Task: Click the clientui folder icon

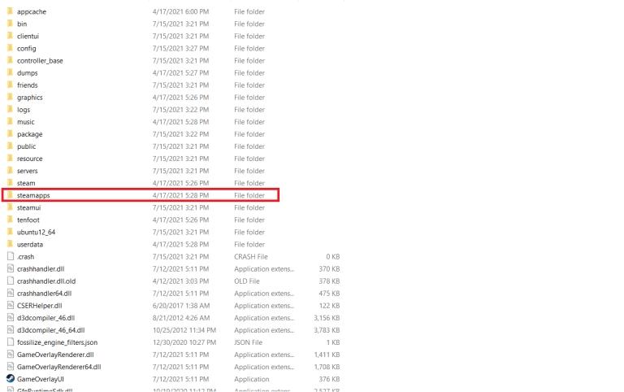Action: pos(11,36)
